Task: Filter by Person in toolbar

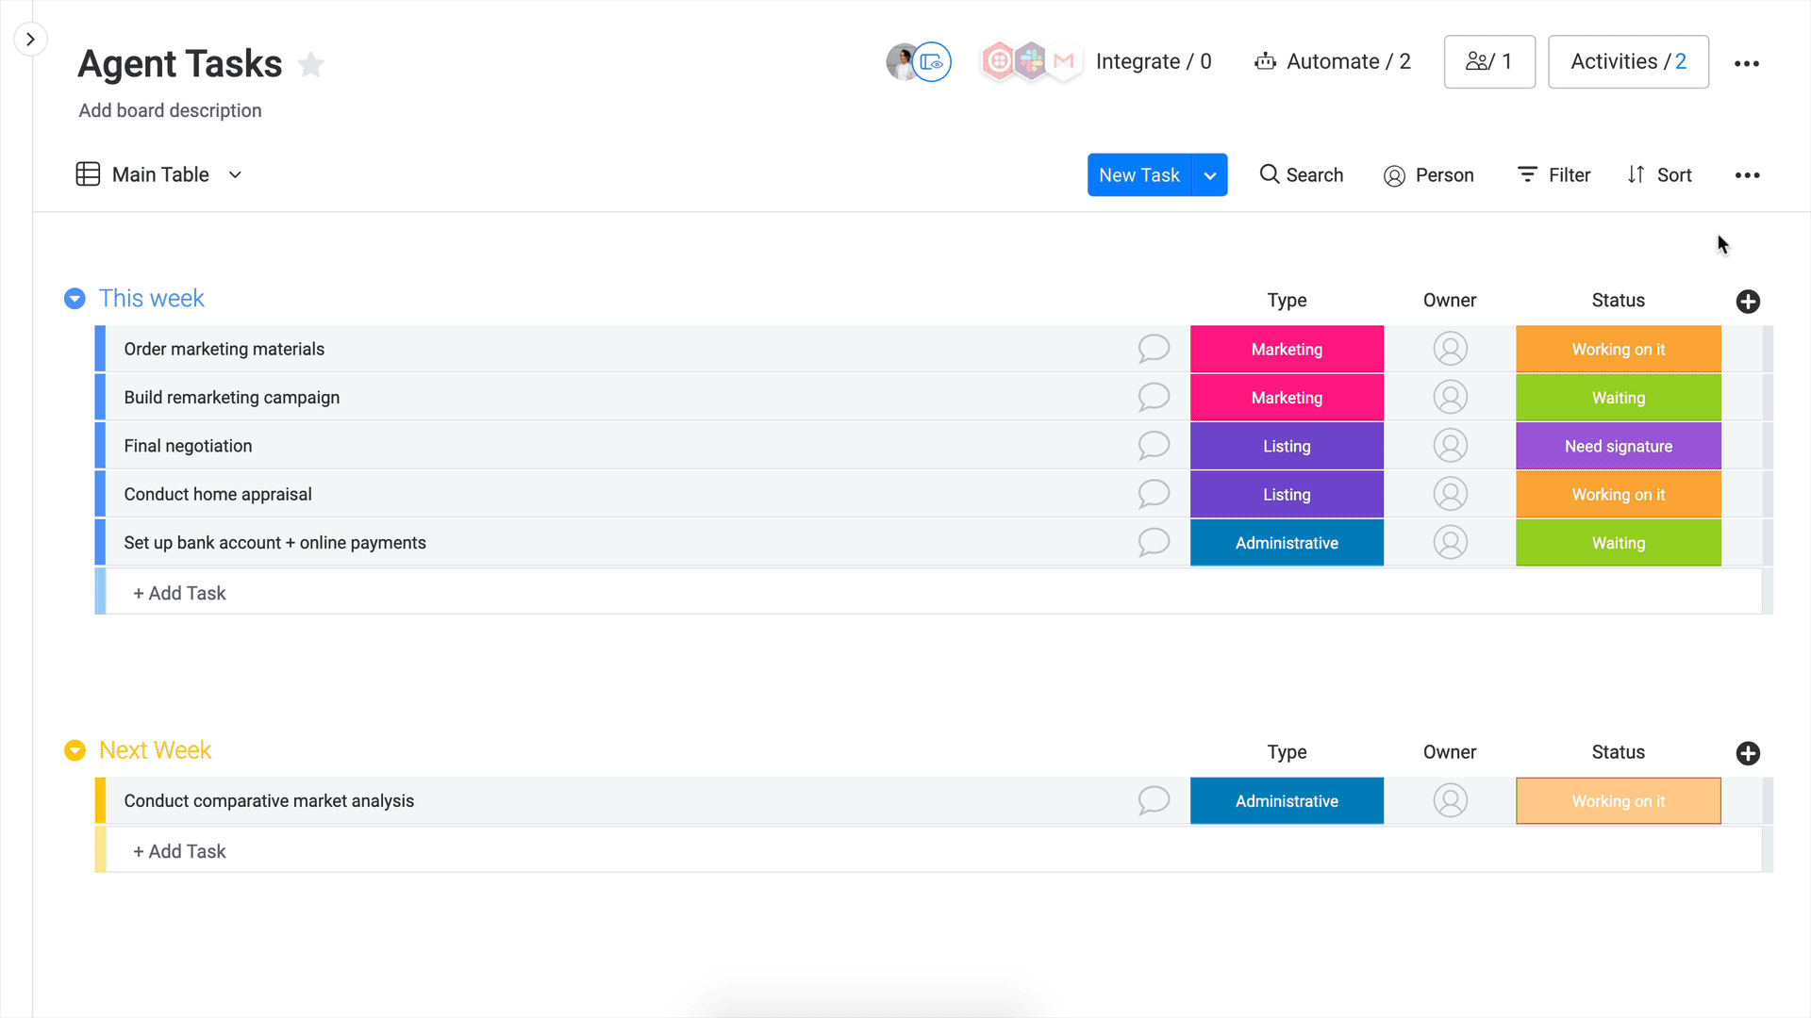Action: 1428,175
